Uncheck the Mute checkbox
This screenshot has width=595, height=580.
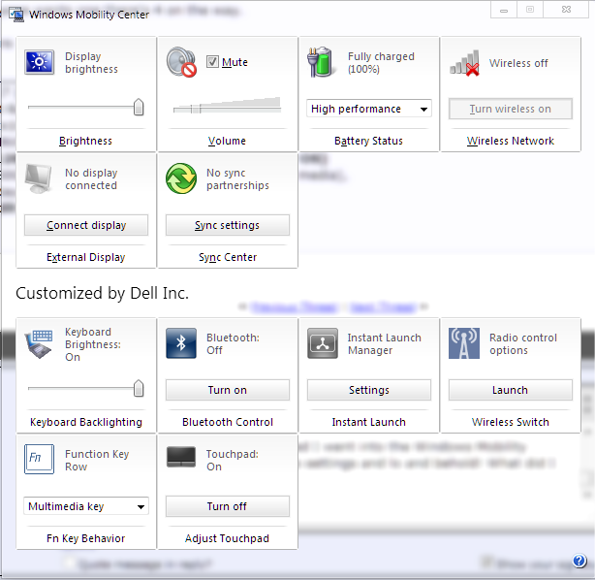(x=212, y=61)
